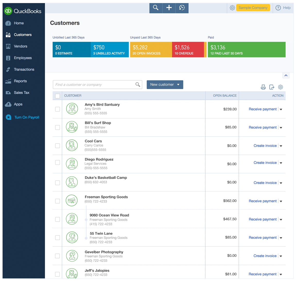
Task: Check the 9060 Ocean View Road checkbox
Action: pos(58,219)
